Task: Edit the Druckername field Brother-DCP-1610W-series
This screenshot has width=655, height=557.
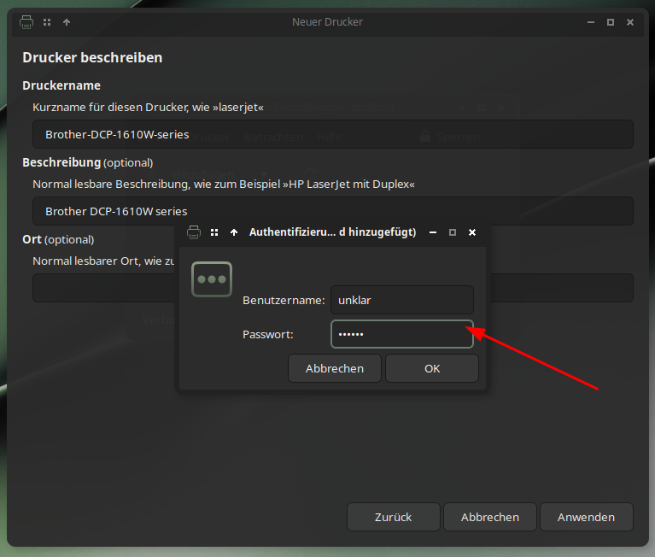Action: coord(333,134)
